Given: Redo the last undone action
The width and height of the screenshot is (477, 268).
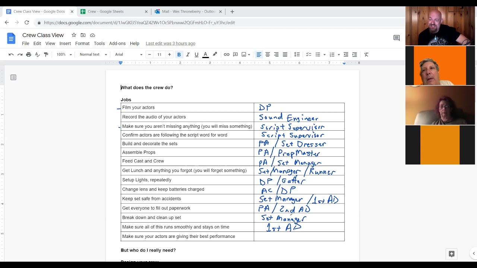Looking at the screenshot, I should pos(20,54).
